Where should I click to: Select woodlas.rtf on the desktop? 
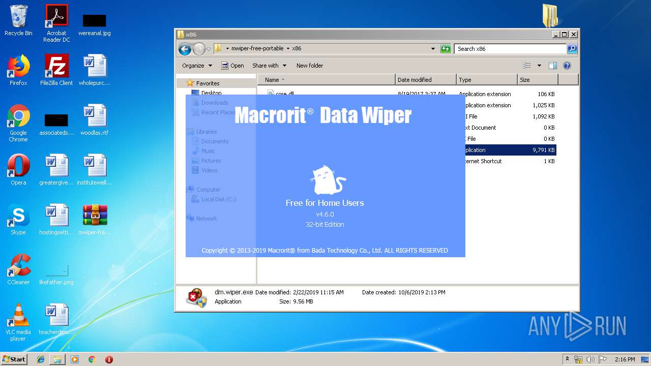tap(95, 120)
